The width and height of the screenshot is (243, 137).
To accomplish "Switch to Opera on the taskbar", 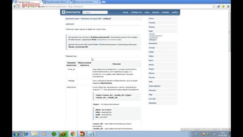I will (63, 134).
